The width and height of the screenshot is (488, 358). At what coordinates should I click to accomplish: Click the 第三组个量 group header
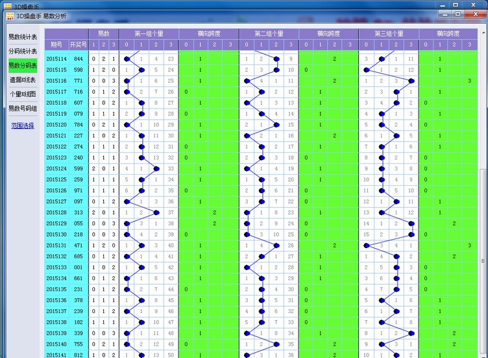click(388, 33)
